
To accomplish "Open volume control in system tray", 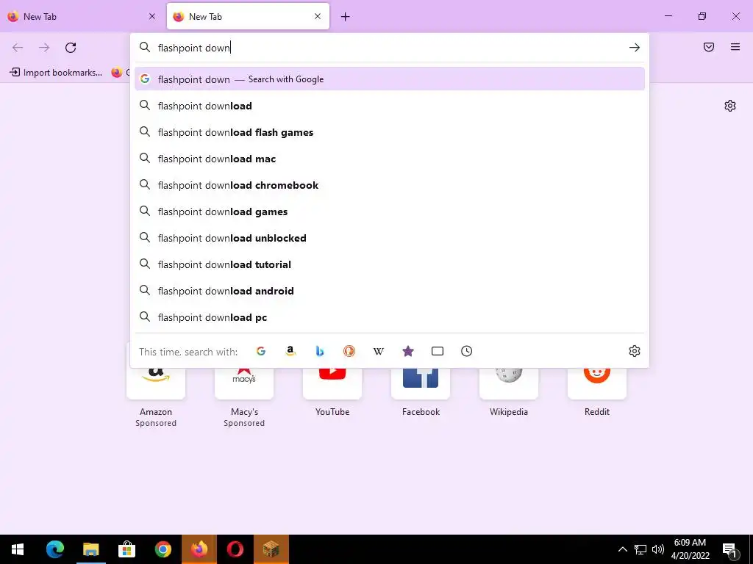I will pos(658,549).
